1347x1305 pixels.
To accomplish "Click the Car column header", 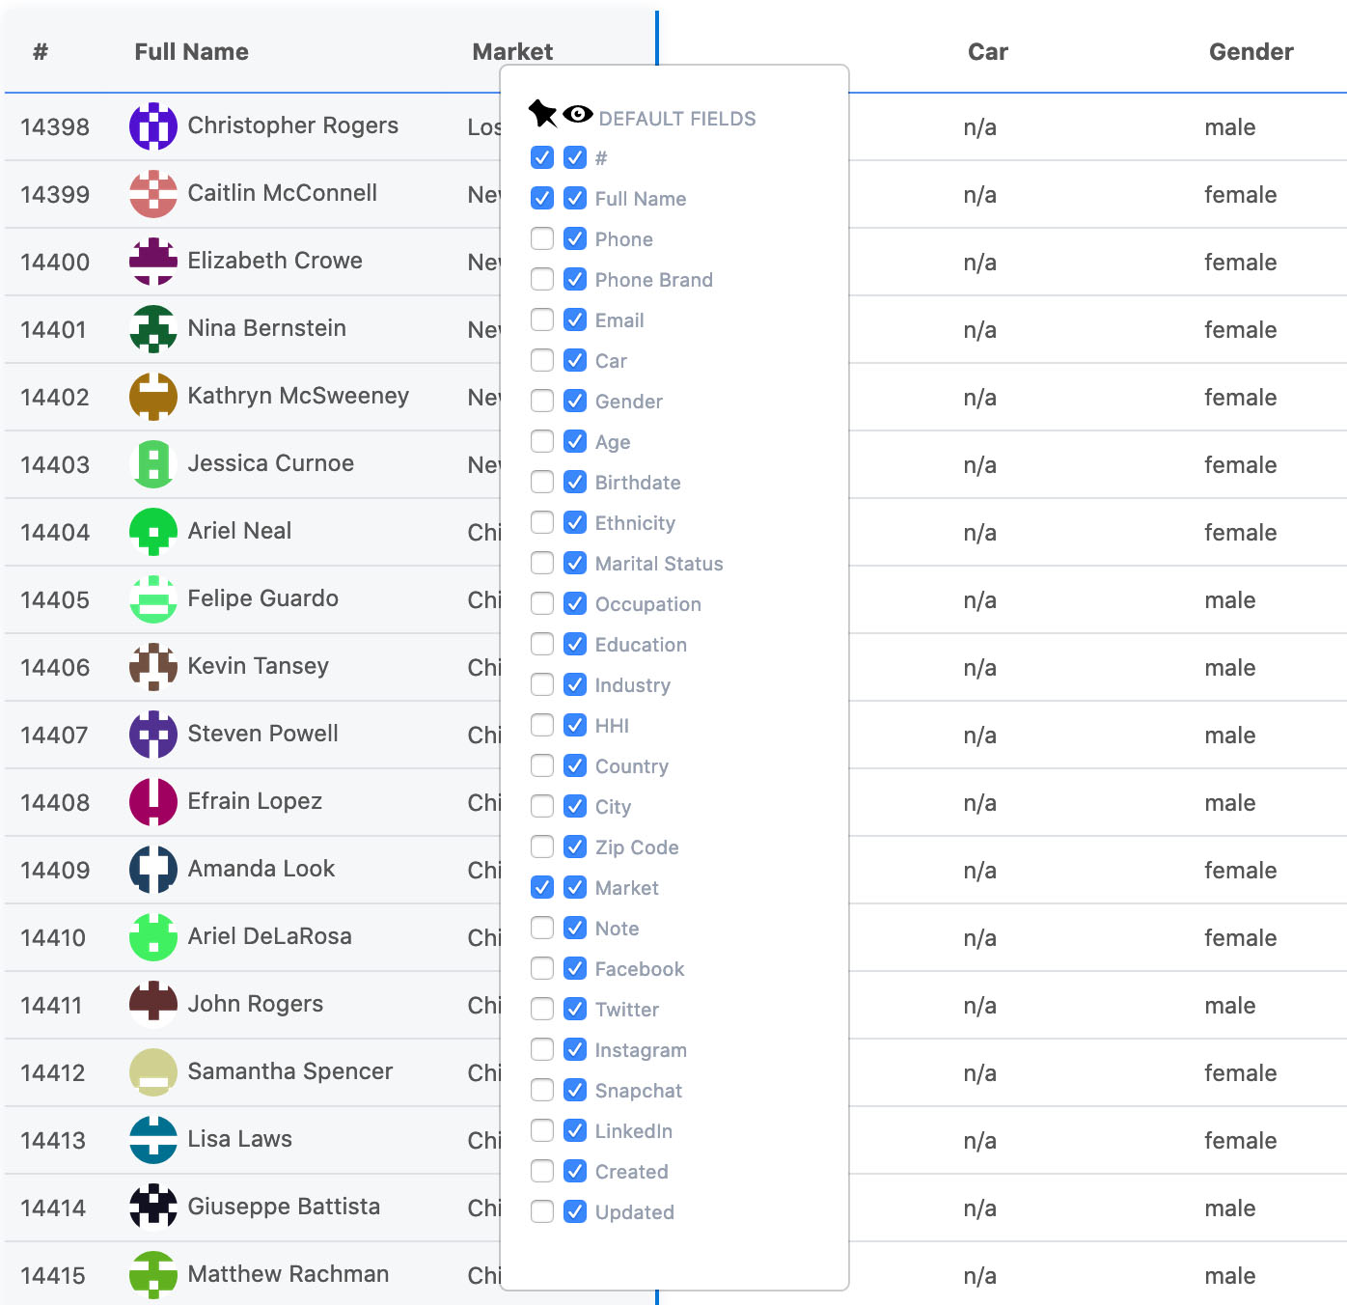I will [x=987, y=52].
